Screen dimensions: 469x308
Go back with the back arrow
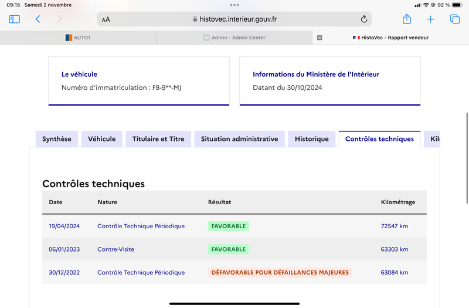pos(38,19)
